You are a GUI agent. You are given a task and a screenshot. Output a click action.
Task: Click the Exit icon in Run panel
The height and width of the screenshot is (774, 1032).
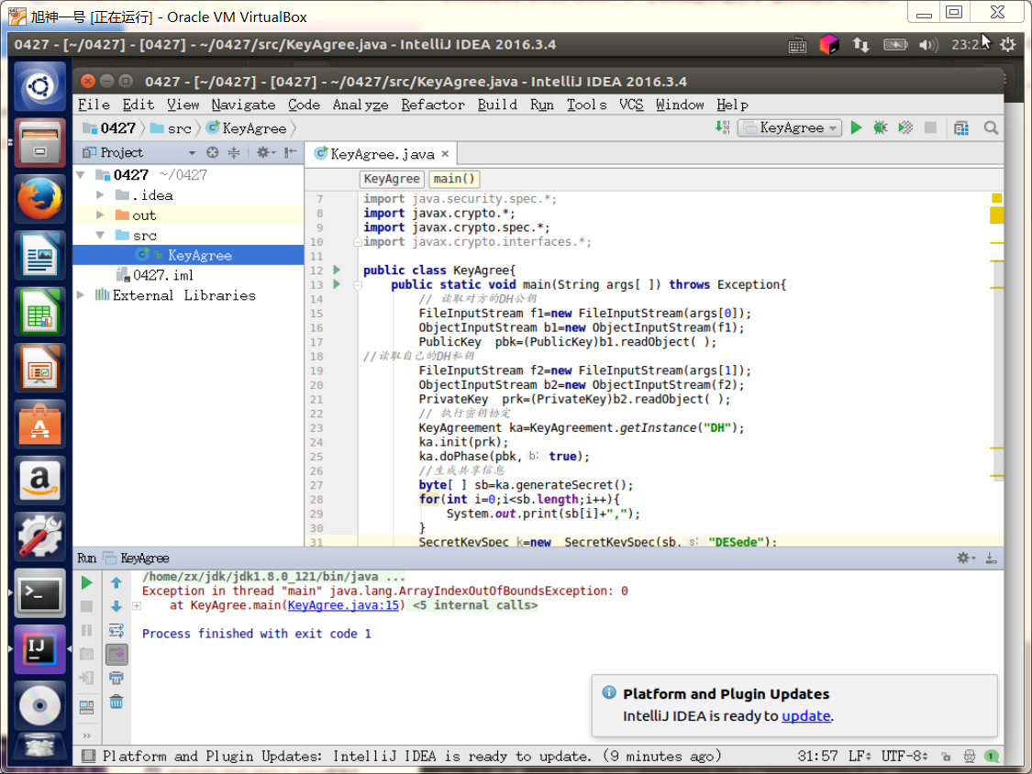click(86, 678)
